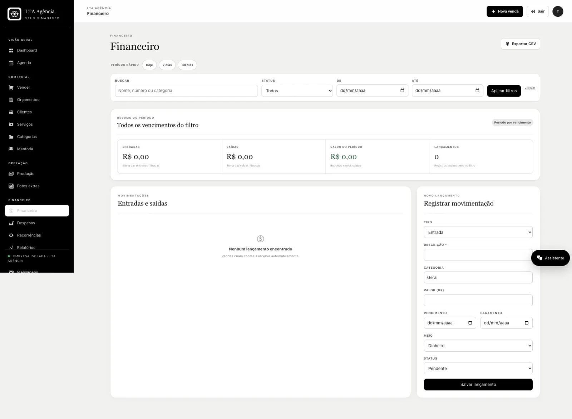Go to Dashboard in sidebar

point(37,50)
